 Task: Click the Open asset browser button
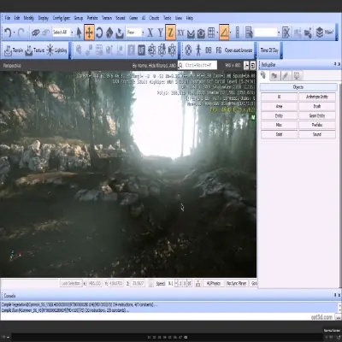(x=239, y=50)
